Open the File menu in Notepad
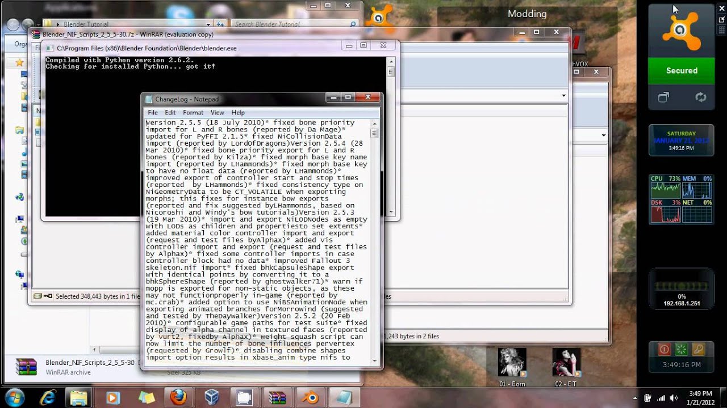This screenshot has height=408, width=727. [153, 113]
